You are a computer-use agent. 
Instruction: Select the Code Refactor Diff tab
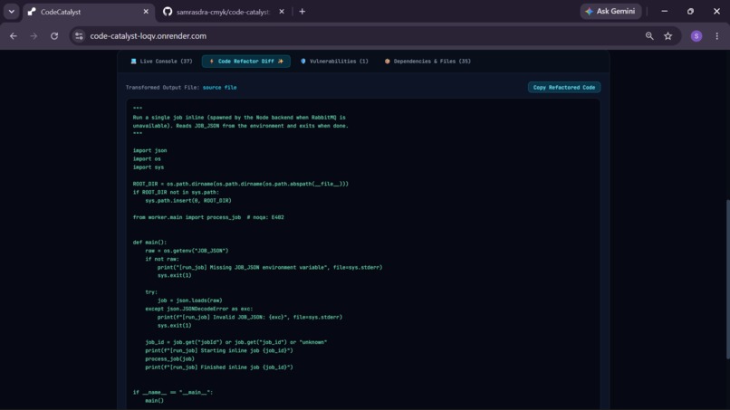point(246,61)
